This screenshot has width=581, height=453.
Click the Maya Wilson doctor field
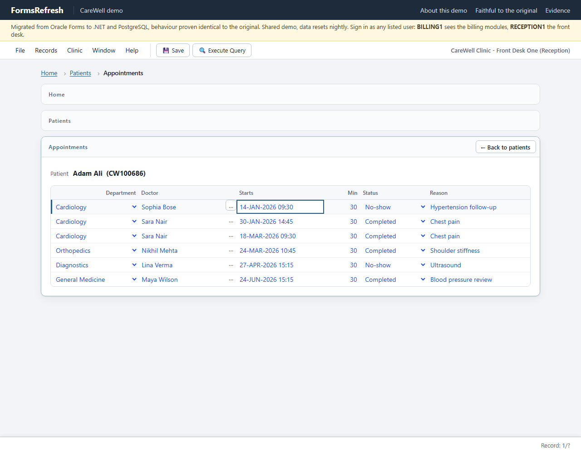coord(182,280)
